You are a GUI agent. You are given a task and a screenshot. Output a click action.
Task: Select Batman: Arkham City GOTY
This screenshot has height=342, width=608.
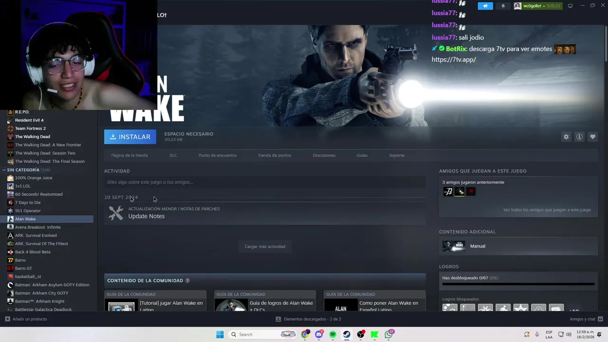tap(41, 293)
